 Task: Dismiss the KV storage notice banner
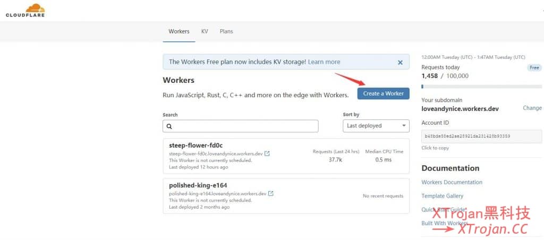(x=400, y=62)
